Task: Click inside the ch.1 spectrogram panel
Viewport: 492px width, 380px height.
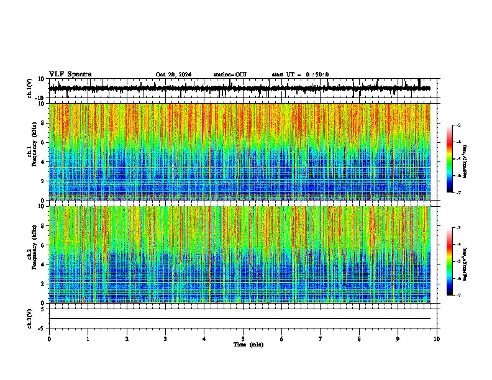Action: pos(240,152)
